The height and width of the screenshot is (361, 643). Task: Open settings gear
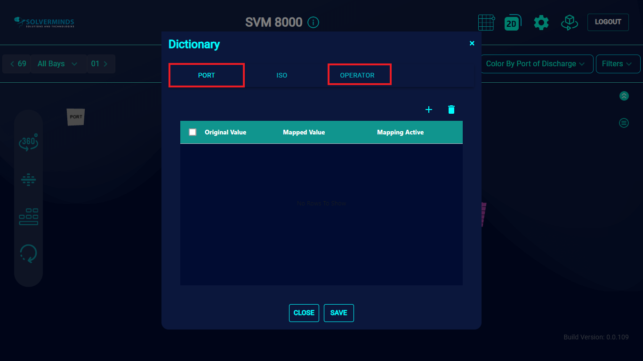(x=541, y=22)
